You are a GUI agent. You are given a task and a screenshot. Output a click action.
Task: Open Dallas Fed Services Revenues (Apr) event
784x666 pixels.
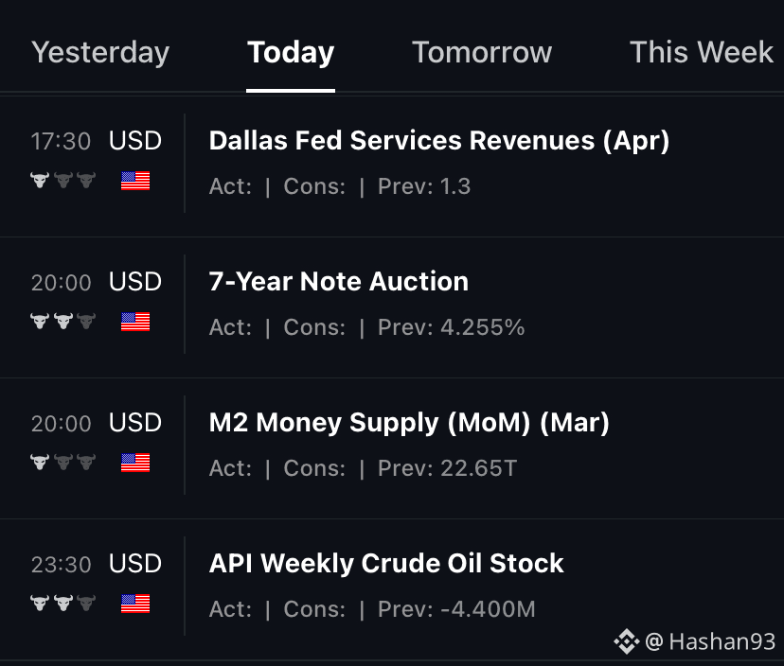[439, 140]
